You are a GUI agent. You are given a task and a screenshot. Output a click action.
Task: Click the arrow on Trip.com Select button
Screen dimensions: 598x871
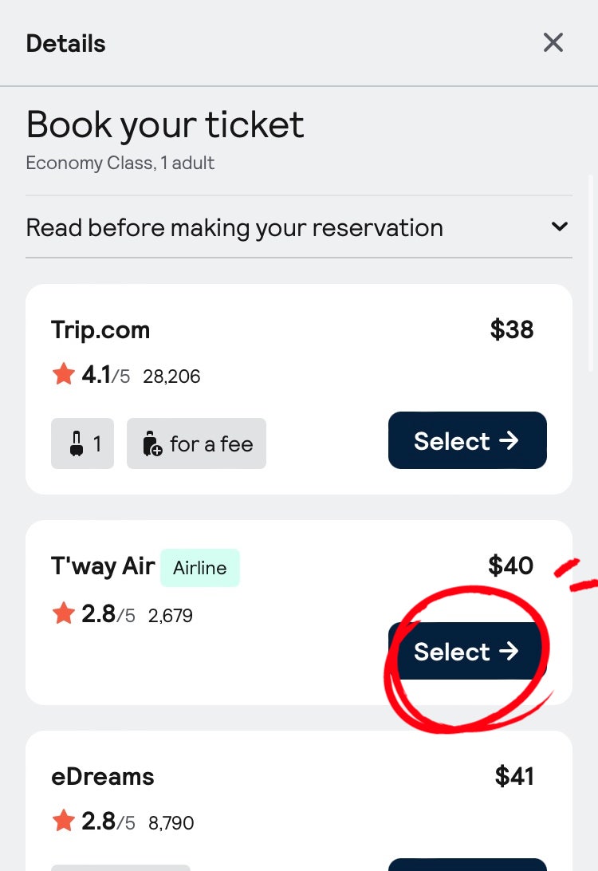click(x=509, y=440)
